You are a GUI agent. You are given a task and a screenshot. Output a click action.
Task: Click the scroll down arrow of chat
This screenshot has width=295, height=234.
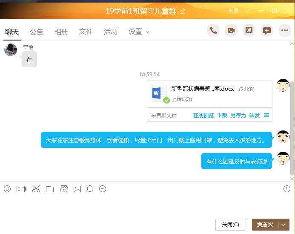point(292,178)
